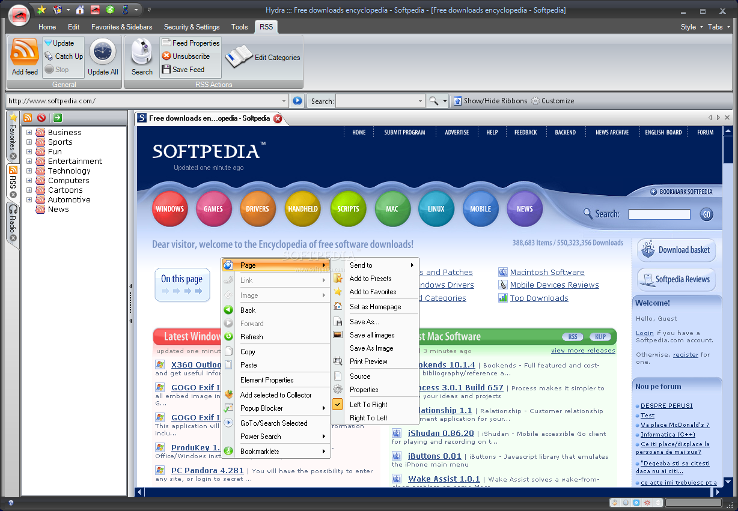
Task: Open Feed Properties
Action: tap(191, 43)
